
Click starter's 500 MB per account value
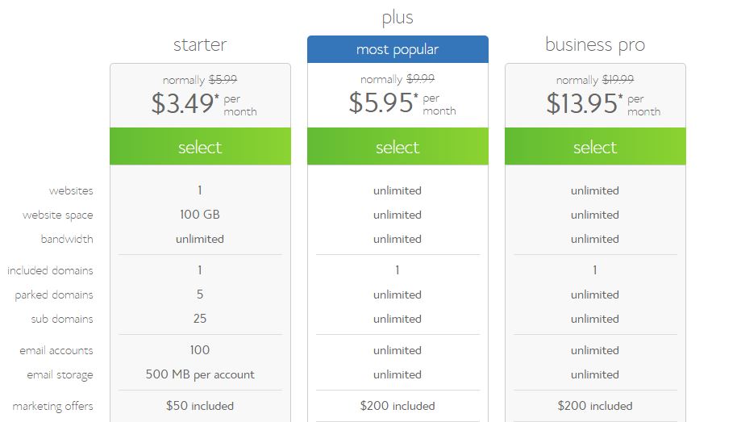200,374
